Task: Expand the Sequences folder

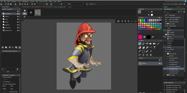Action: (164, 41)
